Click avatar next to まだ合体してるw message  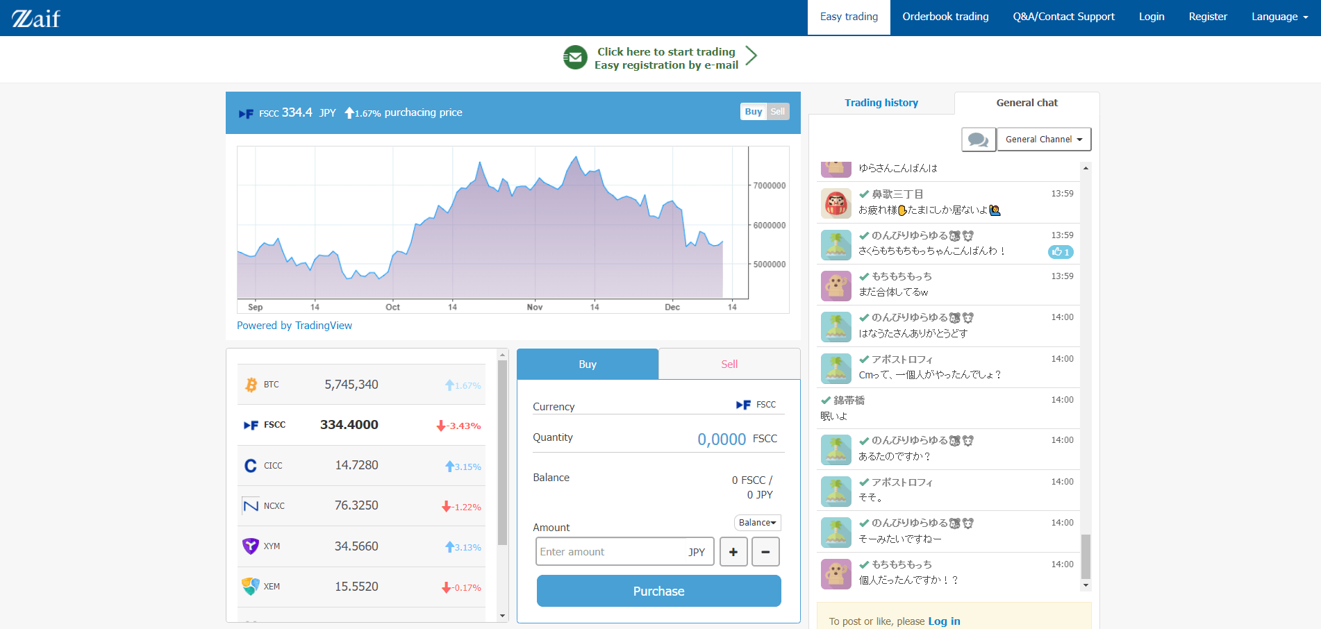[x=836, y=286]
